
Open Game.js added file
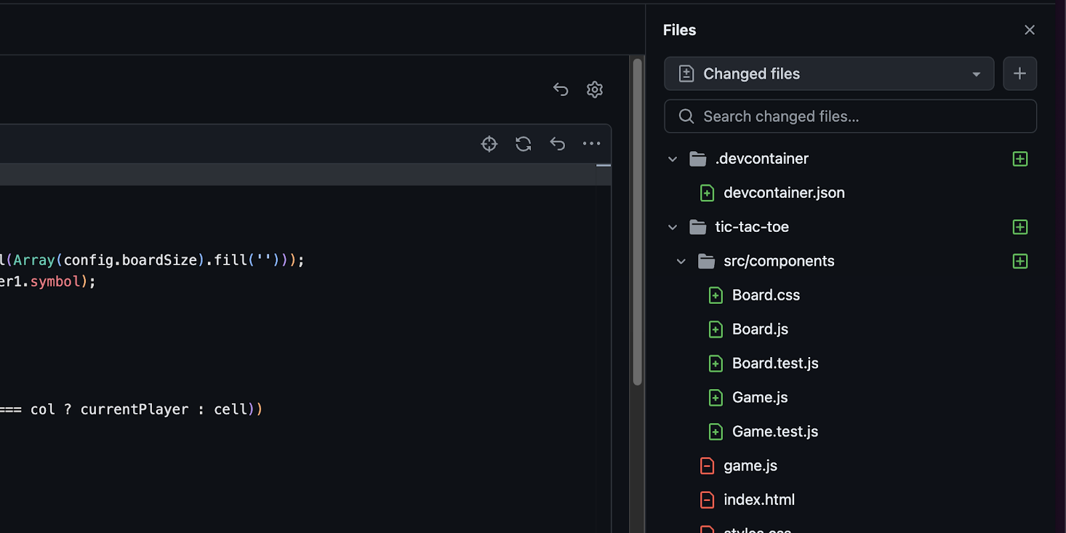pos(760,397)
